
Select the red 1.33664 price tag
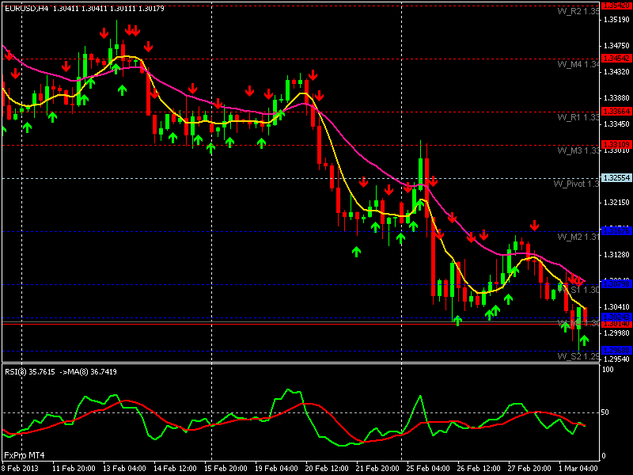[x=616, y=111]
